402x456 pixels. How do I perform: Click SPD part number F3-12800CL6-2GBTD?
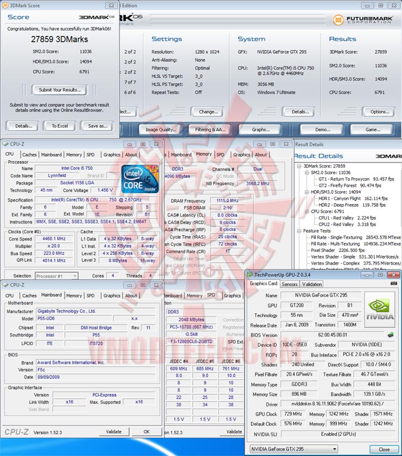(x=191, y=341)
